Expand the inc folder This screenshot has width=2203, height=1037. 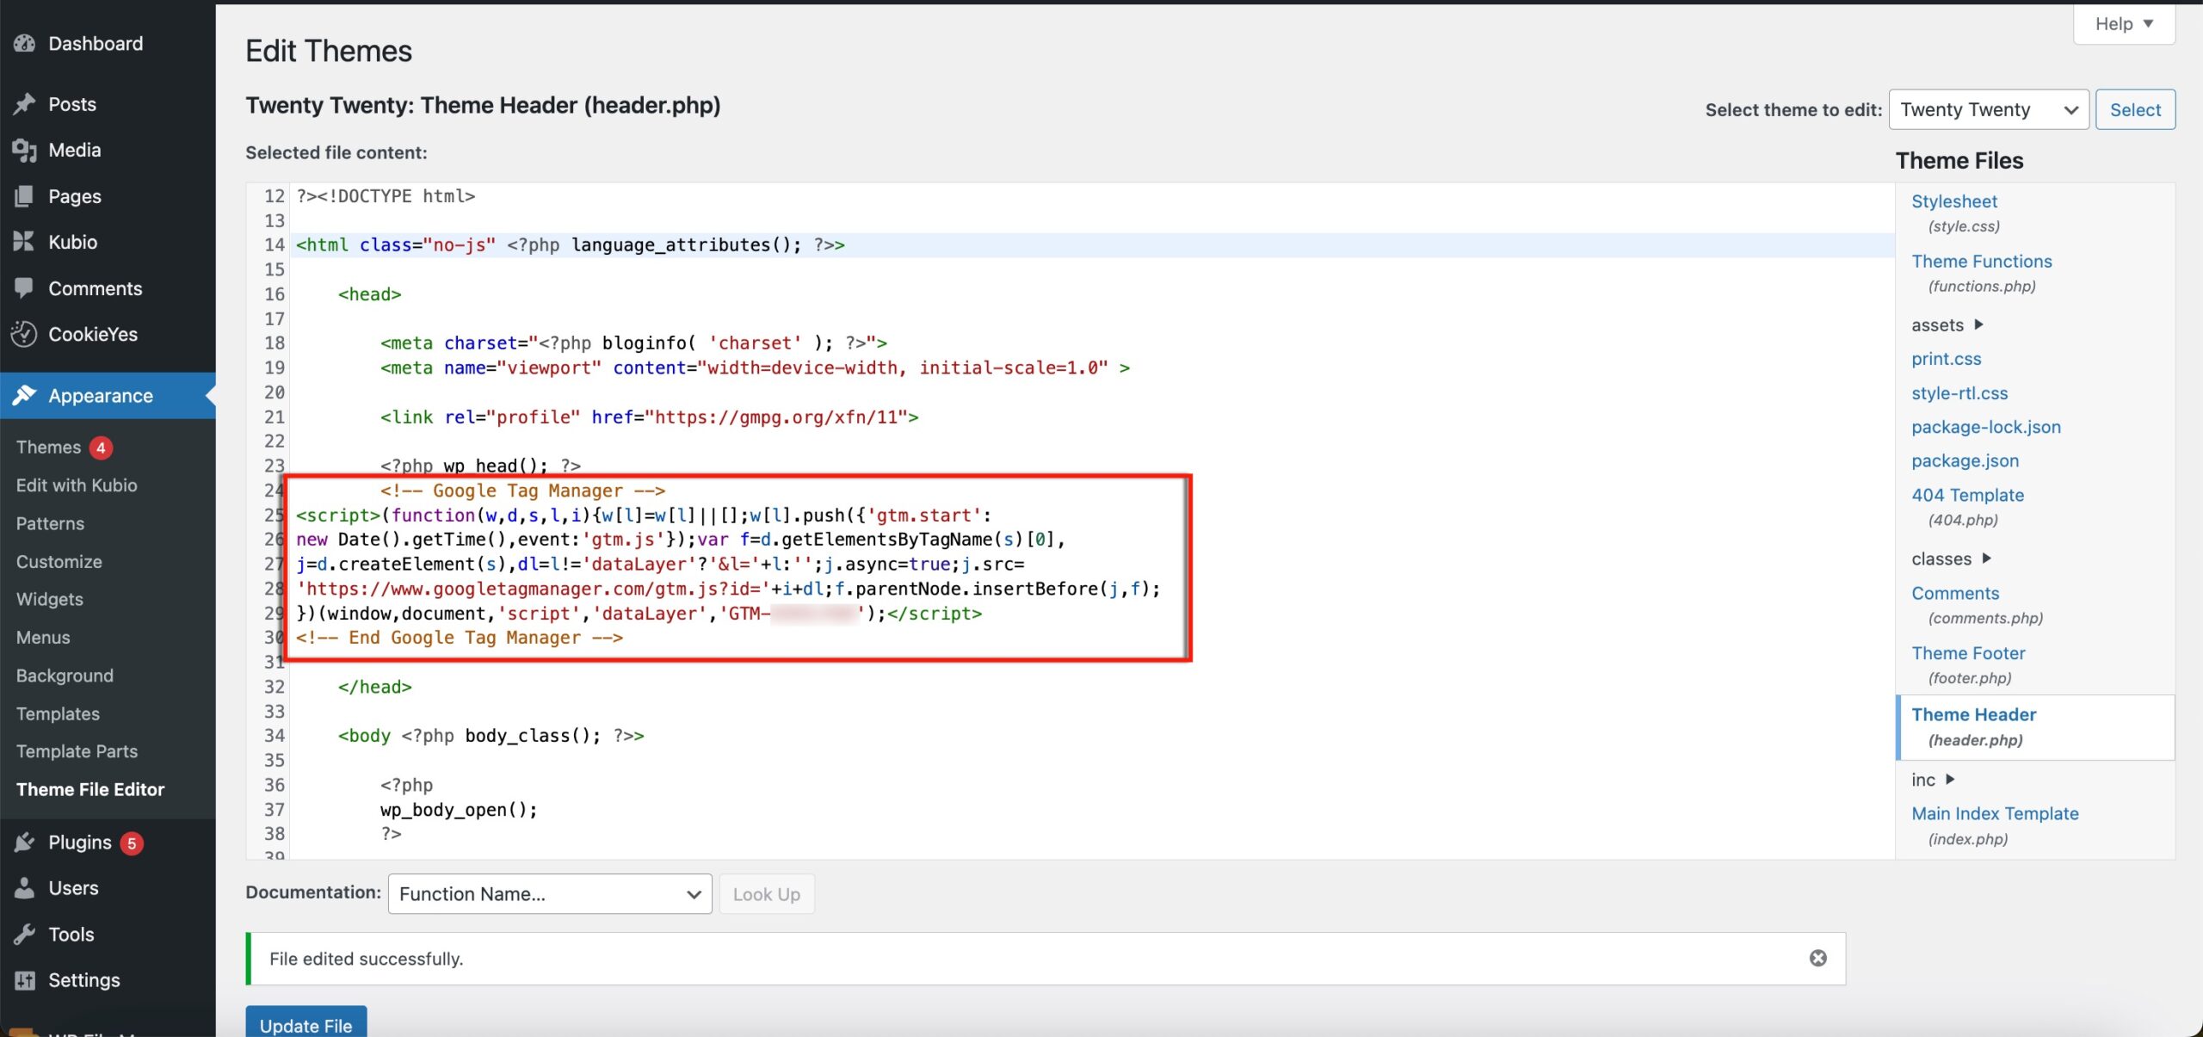(1932, 779)
